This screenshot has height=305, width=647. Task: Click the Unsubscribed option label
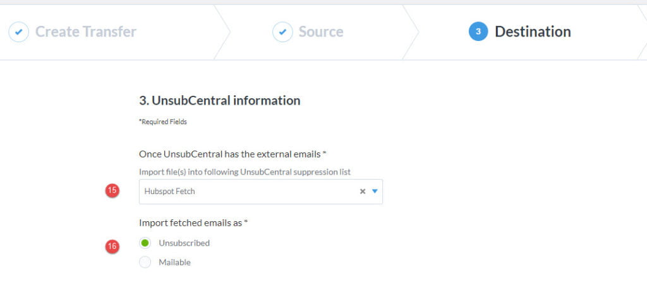(184, 243)
